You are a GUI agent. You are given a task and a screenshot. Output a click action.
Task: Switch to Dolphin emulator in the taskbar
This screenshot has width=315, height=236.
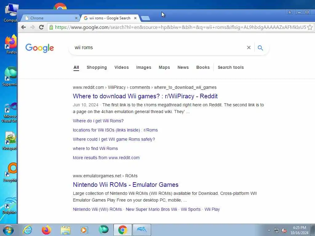coord(142,230)
